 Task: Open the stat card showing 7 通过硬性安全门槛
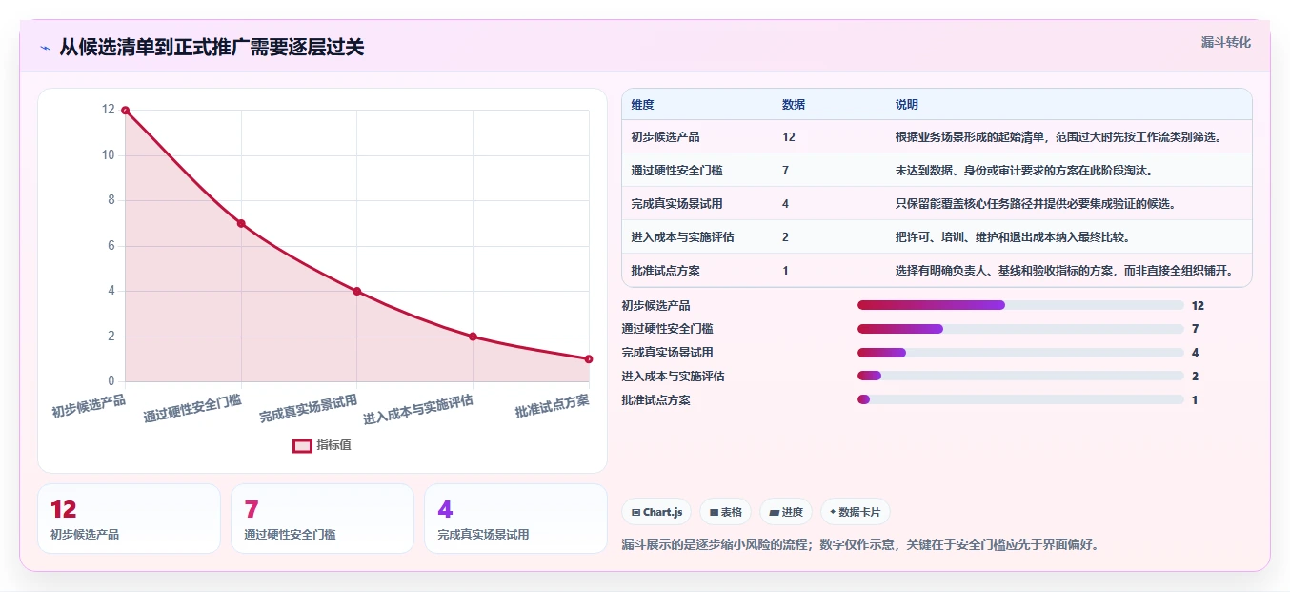click(x=322, y=519)
